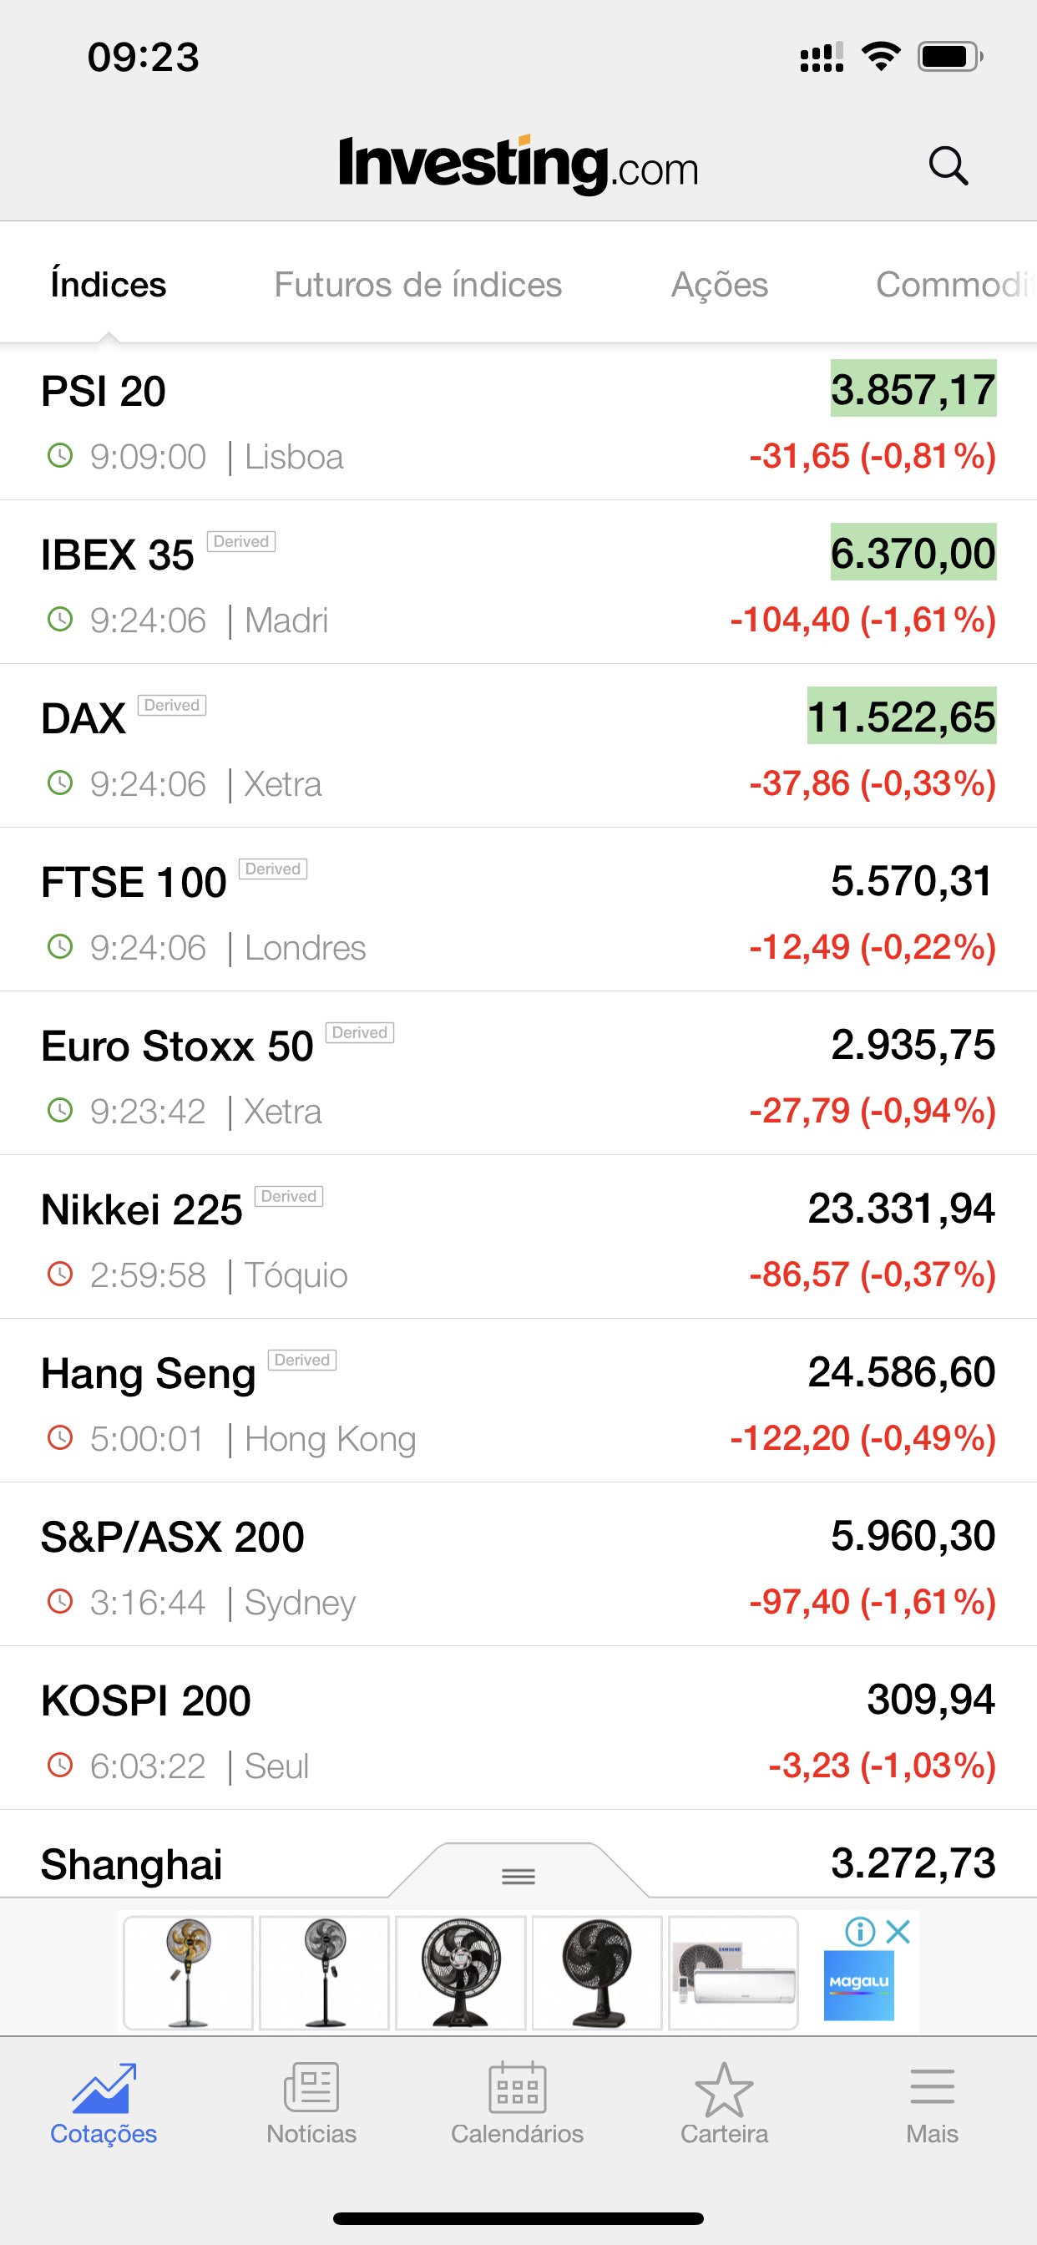The width and height of the screenshot is (1037, 2245).
Task: Open the PSI 20 index row
Action: coord(518,422)
